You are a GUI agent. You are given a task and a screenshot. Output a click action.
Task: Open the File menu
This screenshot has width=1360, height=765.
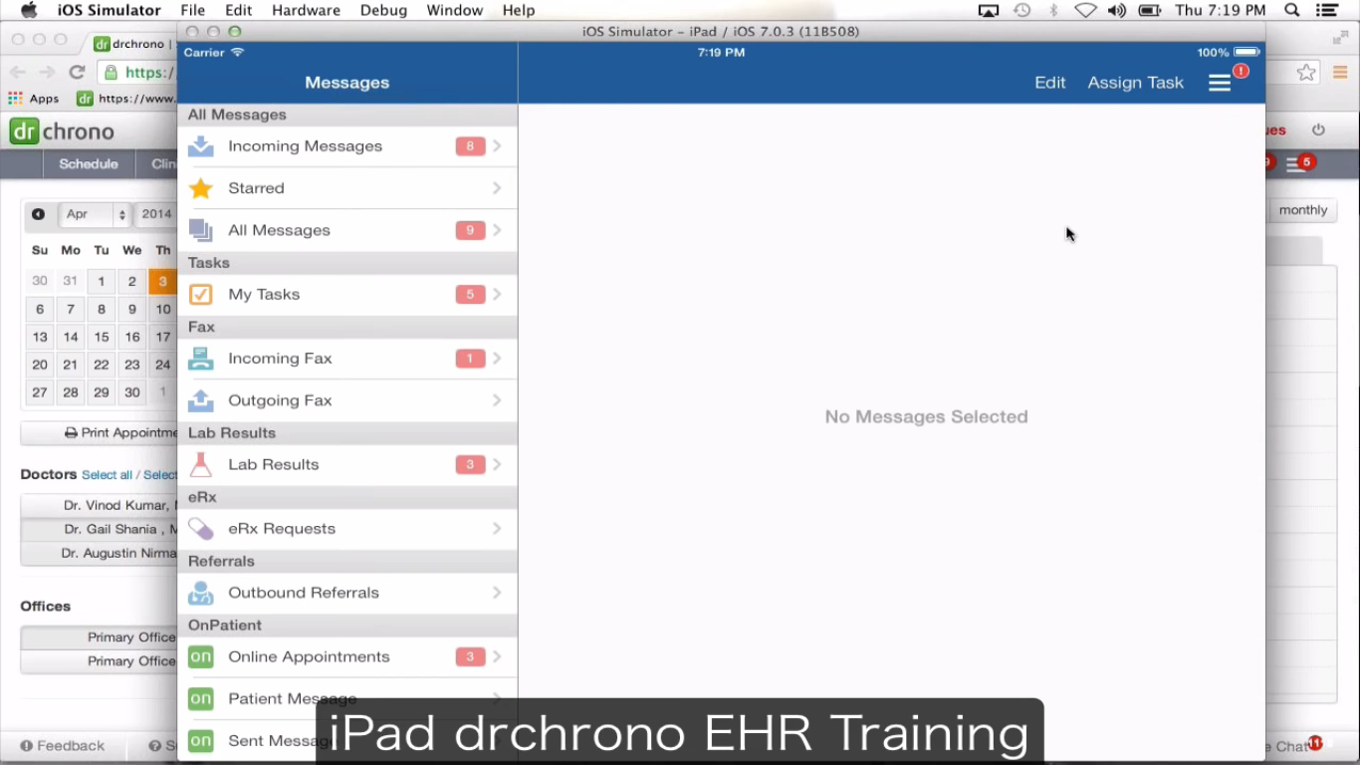point(192,10)
